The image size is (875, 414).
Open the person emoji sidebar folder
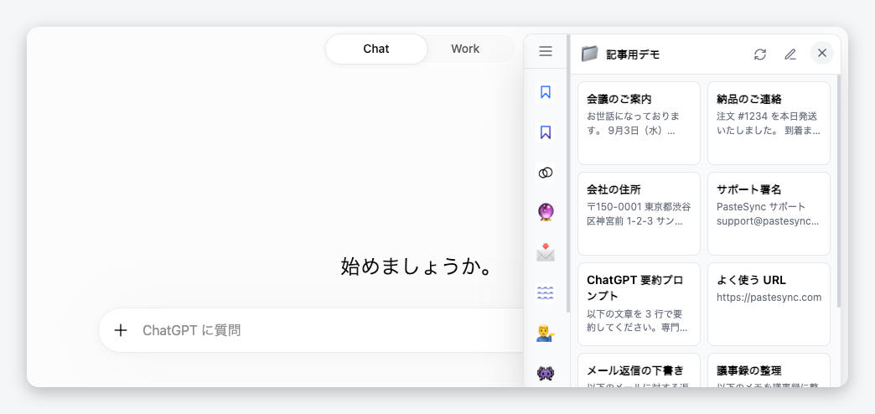546,333
